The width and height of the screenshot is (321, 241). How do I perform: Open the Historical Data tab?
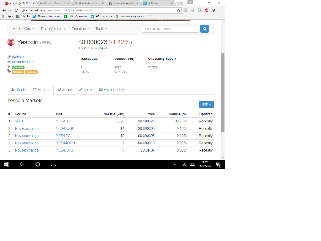[113, 90]
